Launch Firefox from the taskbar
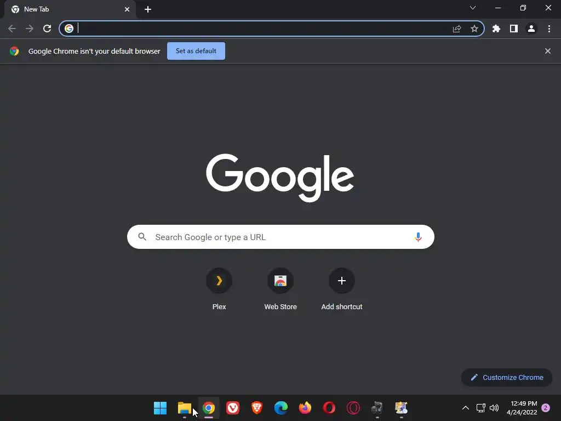 click(305, 408)
